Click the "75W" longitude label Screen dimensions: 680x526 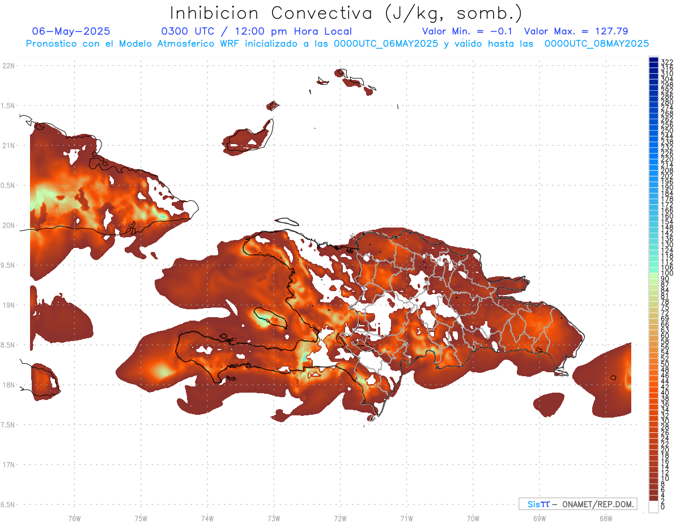pyautogui.click(x=141, y=519)
